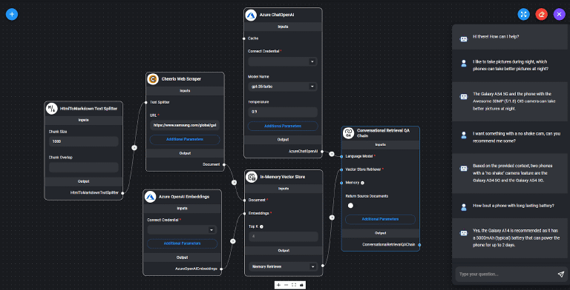Open Model Name gpt-35-turbo dropdown

tap(283, 87)
